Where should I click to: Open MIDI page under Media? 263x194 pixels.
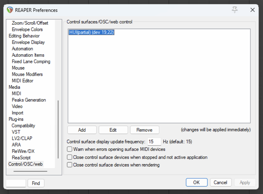pyautogui.click(x=16, y=94)
